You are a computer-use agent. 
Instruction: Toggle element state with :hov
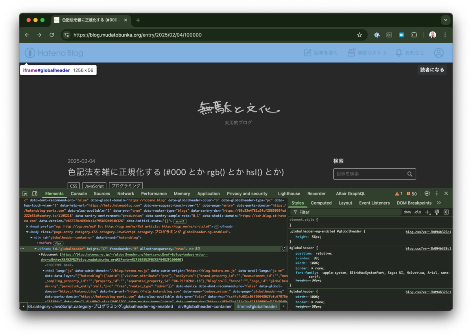(407, 212)
